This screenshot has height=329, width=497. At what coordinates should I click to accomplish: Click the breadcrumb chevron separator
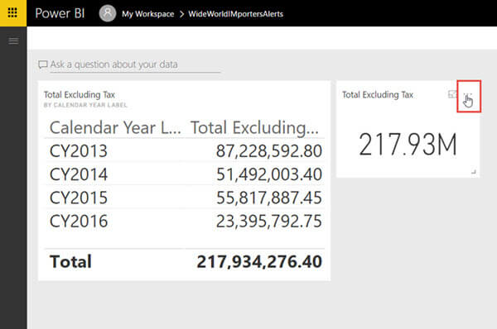pos(181,14)
